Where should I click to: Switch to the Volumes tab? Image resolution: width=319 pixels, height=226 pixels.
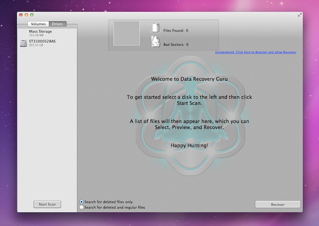[x=38, y=24]
